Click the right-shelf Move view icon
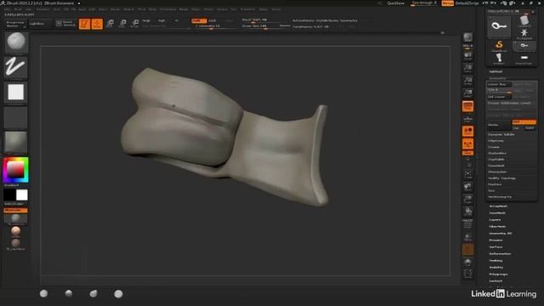This screenshot has width=544, height=306. pos(467,187)
